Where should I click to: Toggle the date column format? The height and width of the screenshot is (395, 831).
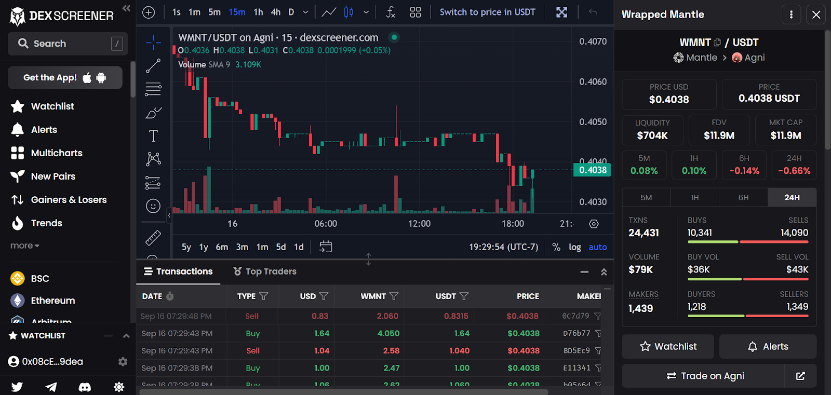[170, 296]
